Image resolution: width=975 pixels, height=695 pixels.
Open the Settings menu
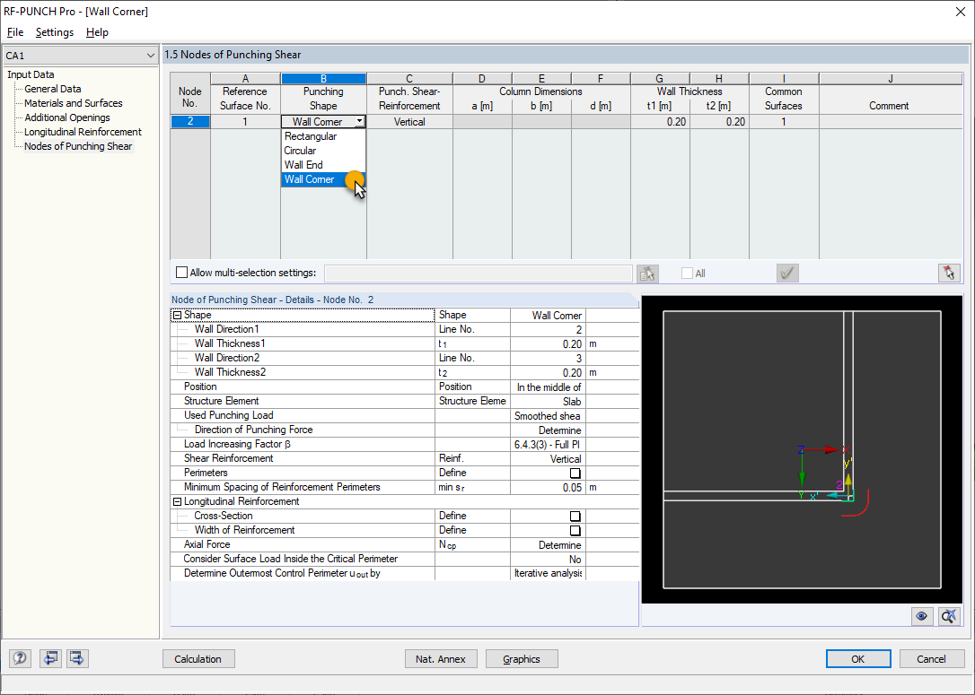[x=55, y=32]
